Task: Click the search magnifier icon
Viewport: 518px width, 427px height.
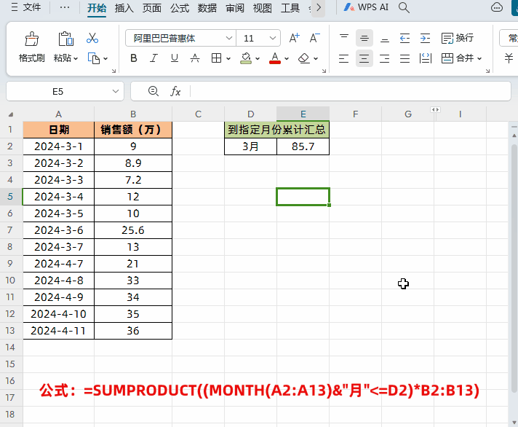Action: [404, 7]
